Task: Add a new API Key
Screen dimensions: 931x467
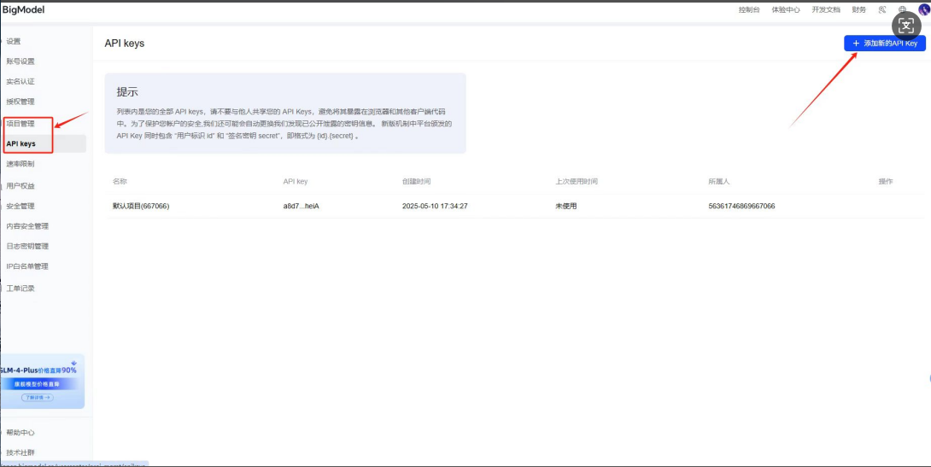Action: [884, 43]
